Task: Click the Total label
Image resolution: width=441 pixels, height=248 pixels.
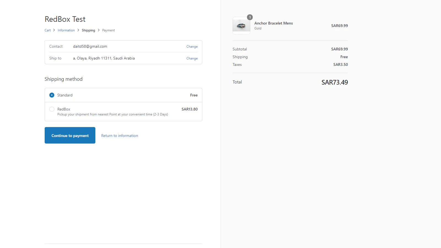Action: point(237,82)
